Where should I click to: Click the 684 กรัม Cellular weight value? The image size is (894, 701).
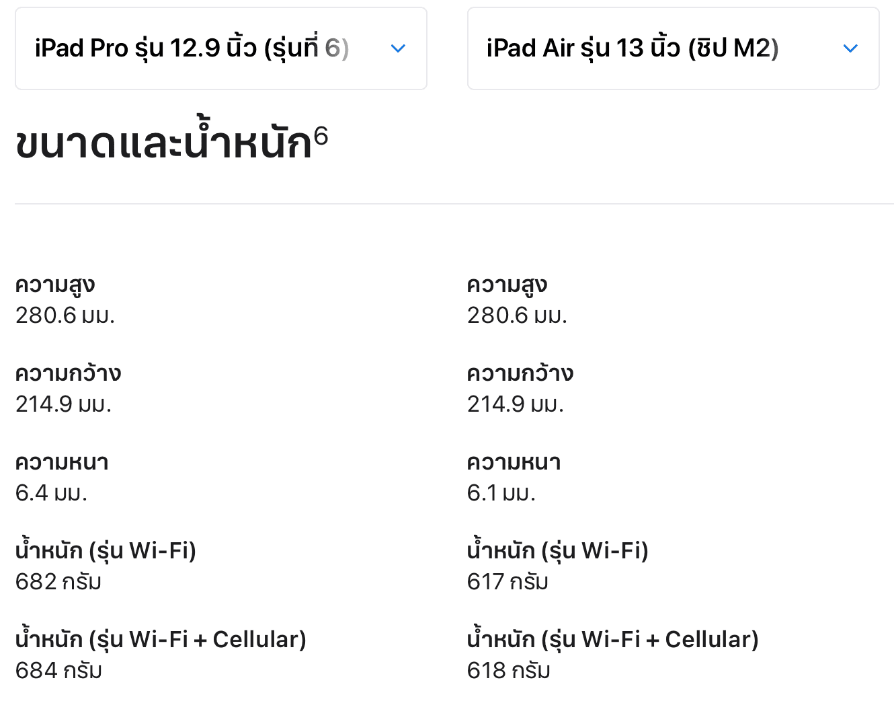(x=58, y=671)
